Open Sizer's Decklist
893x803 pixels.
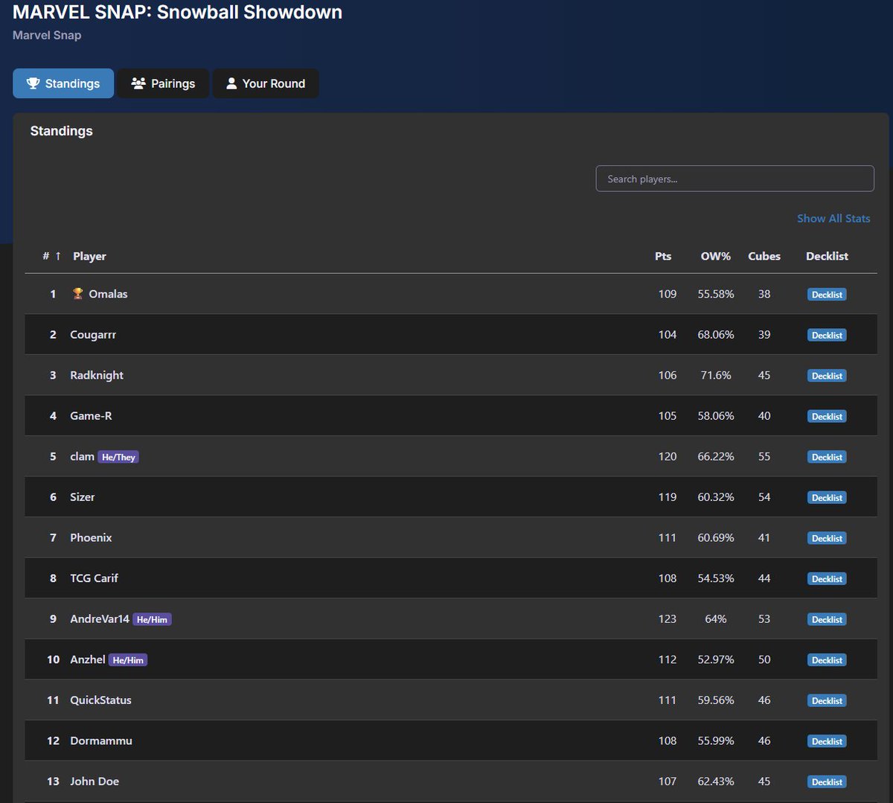point(827,497)
